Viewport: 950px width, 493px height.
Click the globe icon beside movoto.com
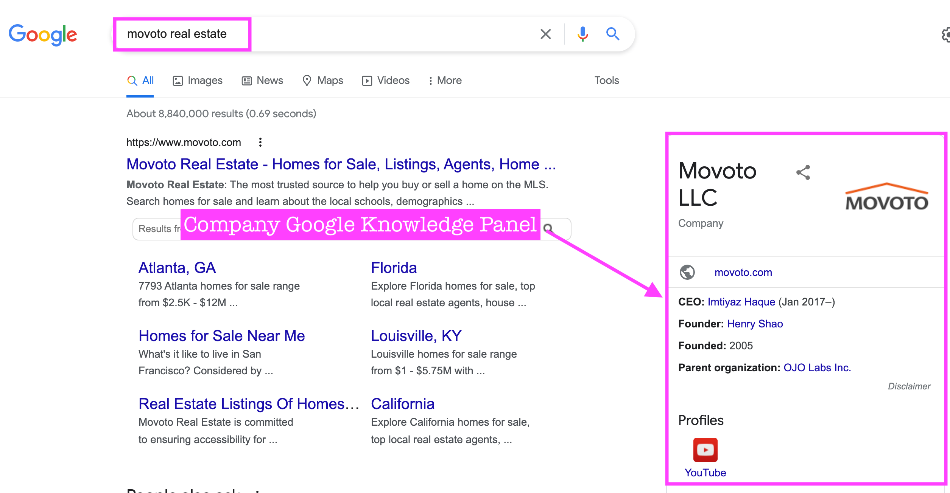(x=687, y=272)
